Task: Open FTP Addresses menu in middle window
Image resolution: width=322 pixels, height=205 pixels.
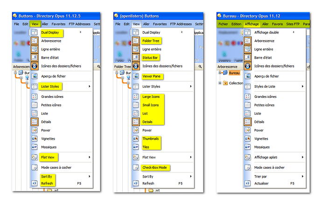Action: tap(181, 24)
